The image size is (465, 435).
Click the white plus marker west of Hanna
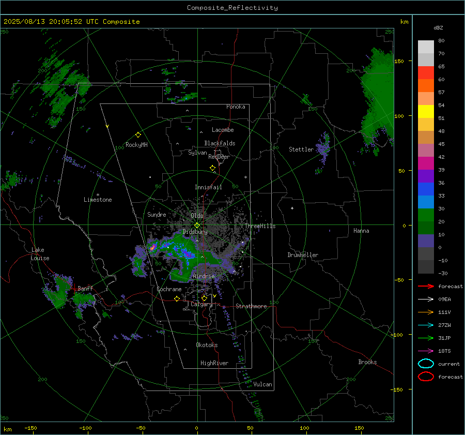click(x=292, y=208)
